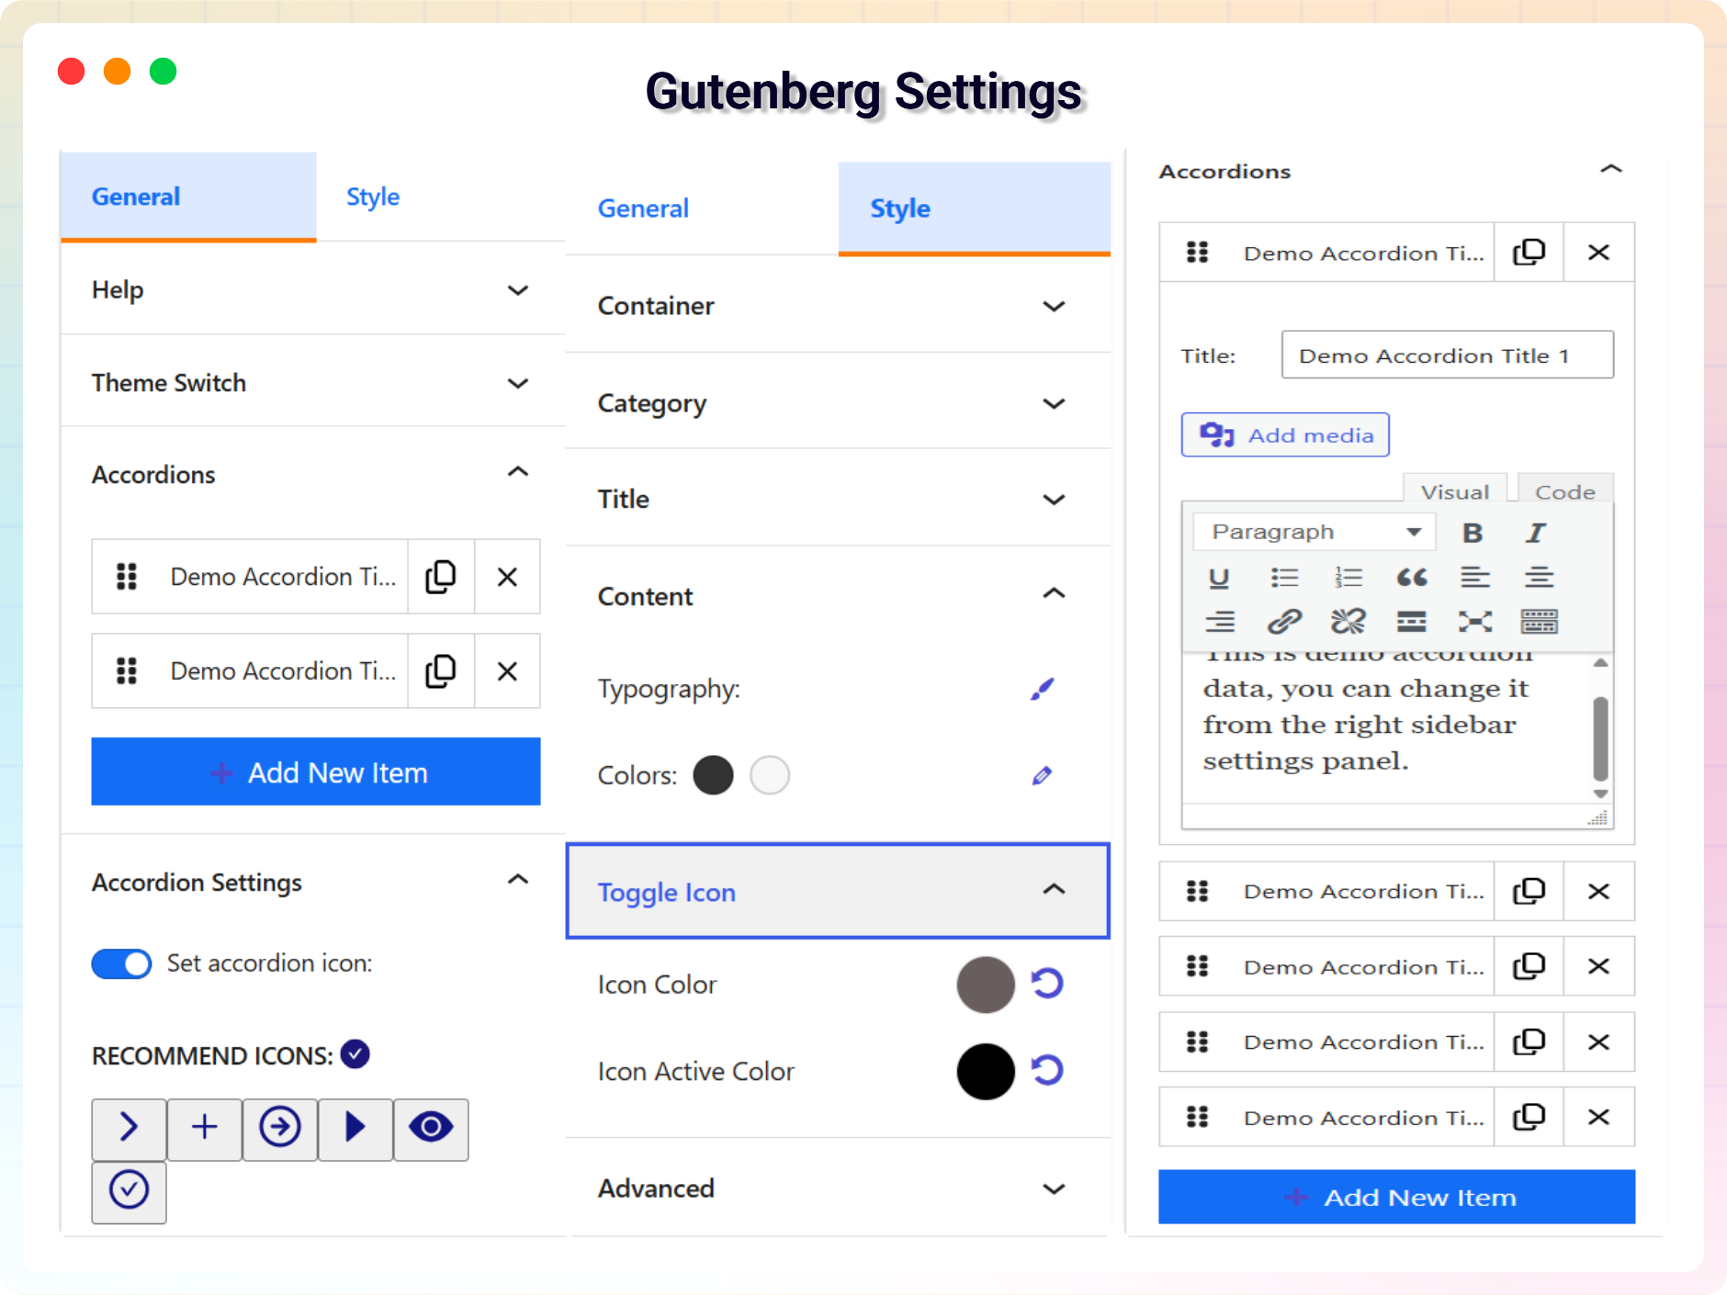The height and width of the screenshot is (1295, 1727).
Task: Remove the second accordion item in the General panel
Action: coord(507,671)
